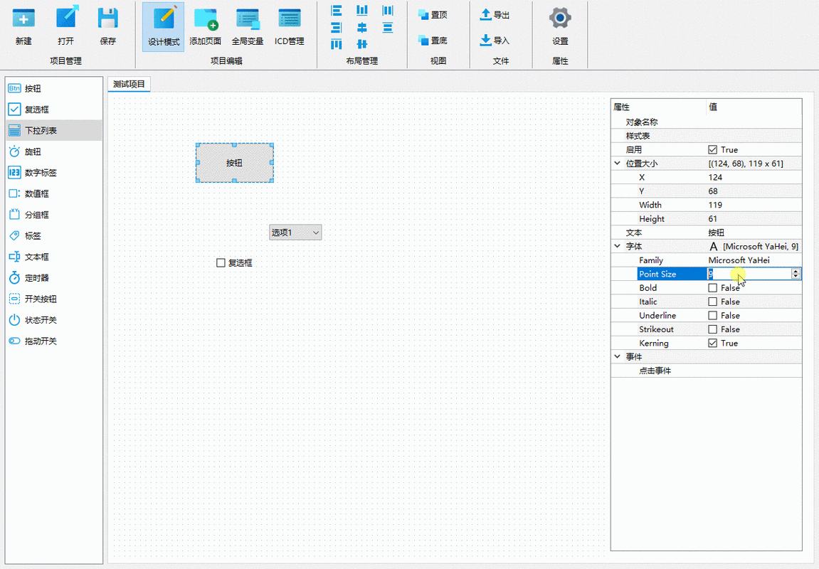Click the 导出 (Export) button
Viewport: 819px width, 569px height.
pyautogui.click(x=495, y=15)
